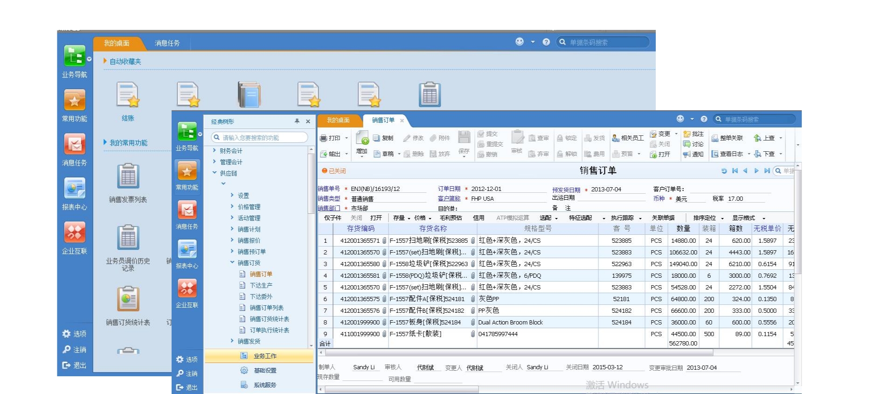This screenshot has width=895, height=394.
Task: Click the 打印 printer icon in toolbar
Action: click(324, 138)
